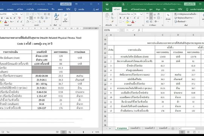This screenshot has width=204, height=136.
Task: Click the Excel Save icon
Action: pyautogui.click(x=107, y=4)
